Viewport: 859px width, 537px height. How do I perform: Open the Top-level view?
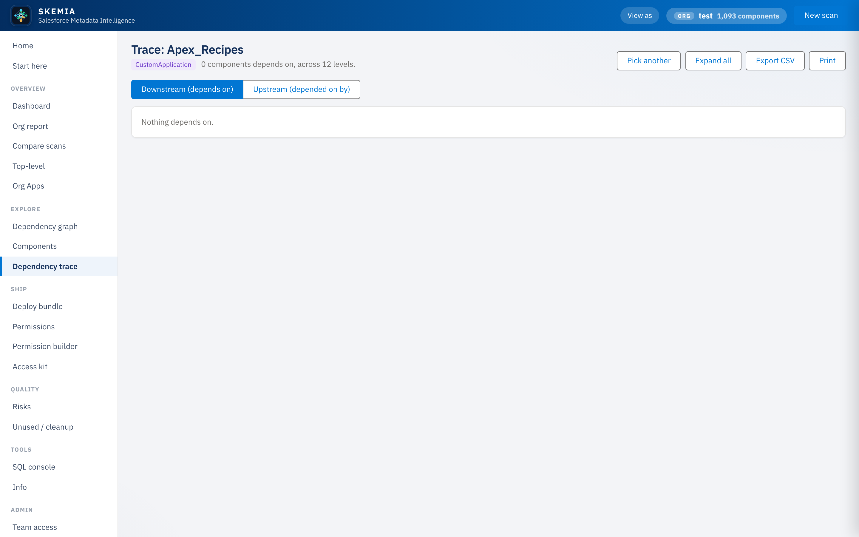tap(59, 166)
